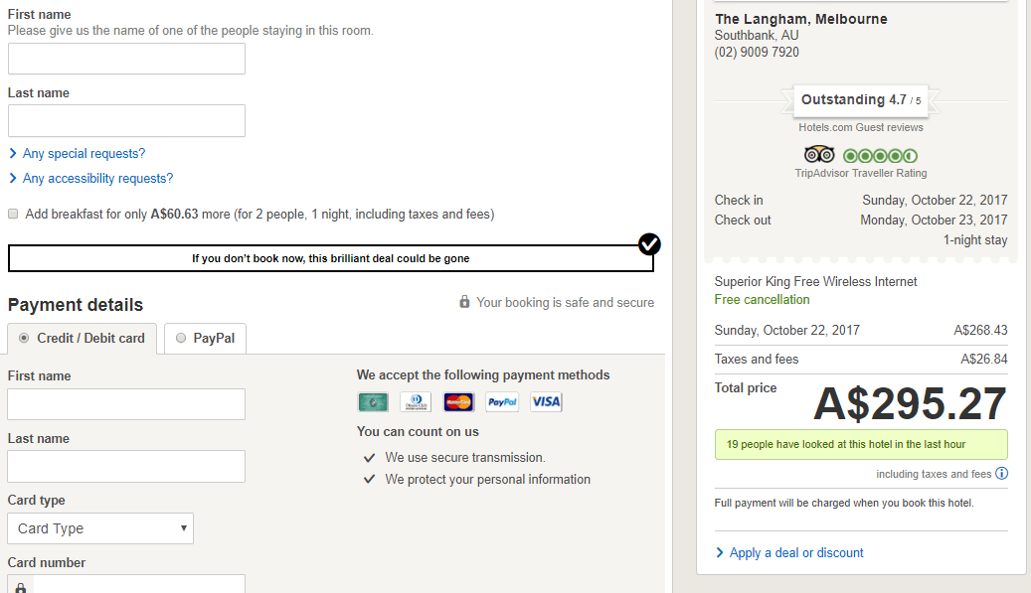Choose the PayPal radio button
Image resolution: width=1031 pixels, height=593 pixels.
coord(181,338)
